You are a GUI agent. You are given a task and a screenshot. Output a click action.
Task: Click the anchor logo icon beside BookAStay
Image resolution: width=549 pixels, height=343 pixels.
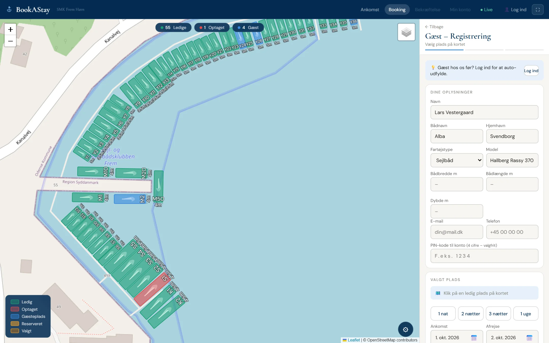(9, 9)
